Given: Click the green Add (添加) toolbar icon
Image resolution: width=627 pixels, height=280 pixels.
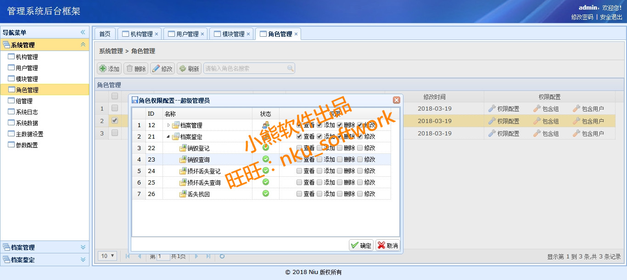Looking at the screenshot, I should (x=103, y=68).
